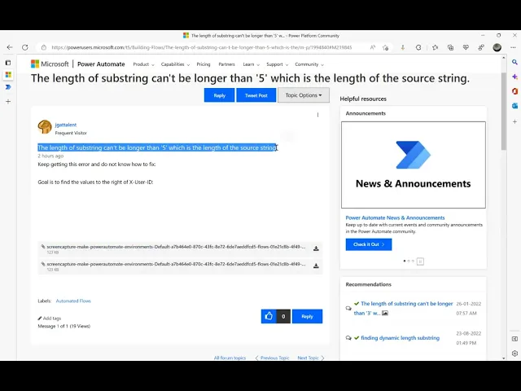Open the downloads icon in the browser toolbar
The height and width of the screenshot is (391, 521).
click(403, 47)
